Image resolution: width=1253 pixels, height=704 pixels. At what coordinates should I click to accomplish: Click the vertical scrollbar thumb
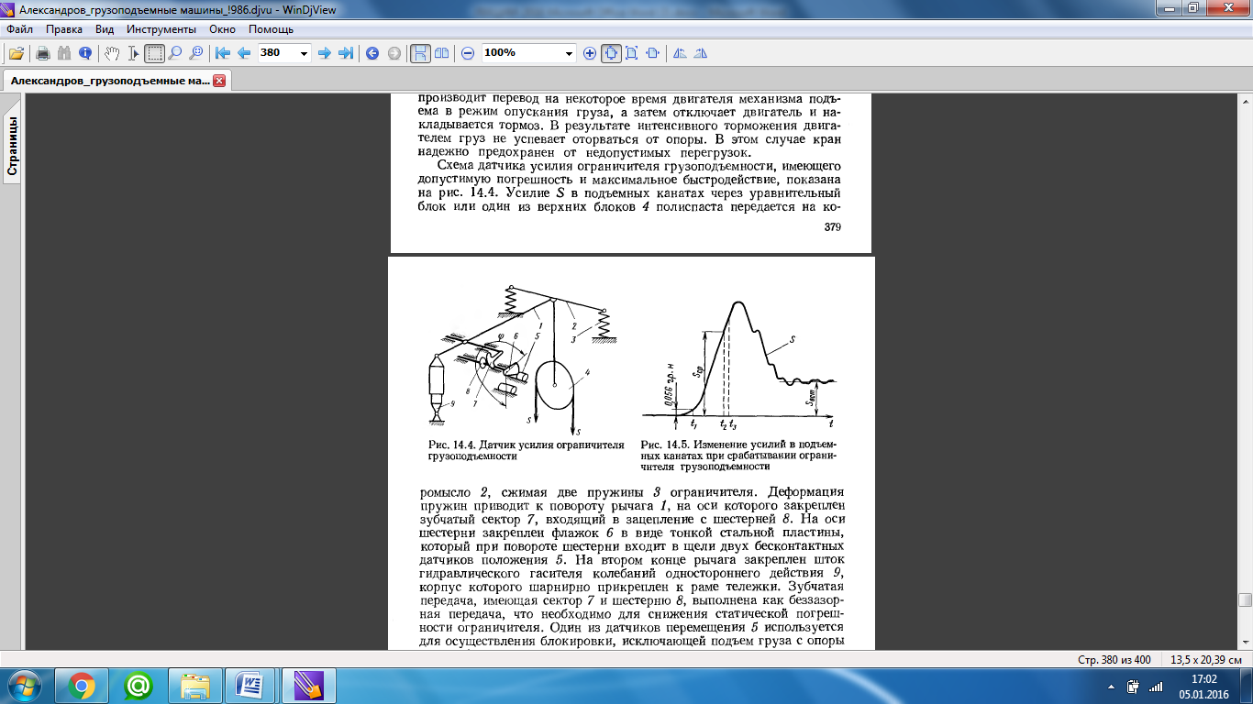[x=1245, y=600]
